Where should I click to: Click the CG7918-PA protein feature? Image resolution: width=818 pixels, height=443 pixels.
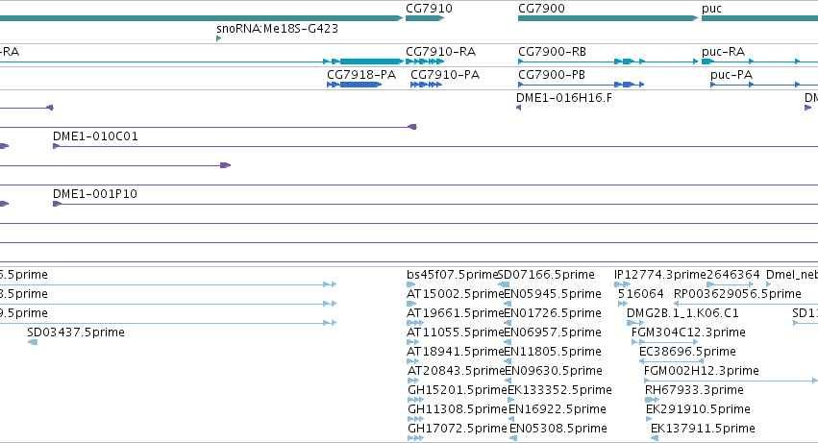coord(355,85)
